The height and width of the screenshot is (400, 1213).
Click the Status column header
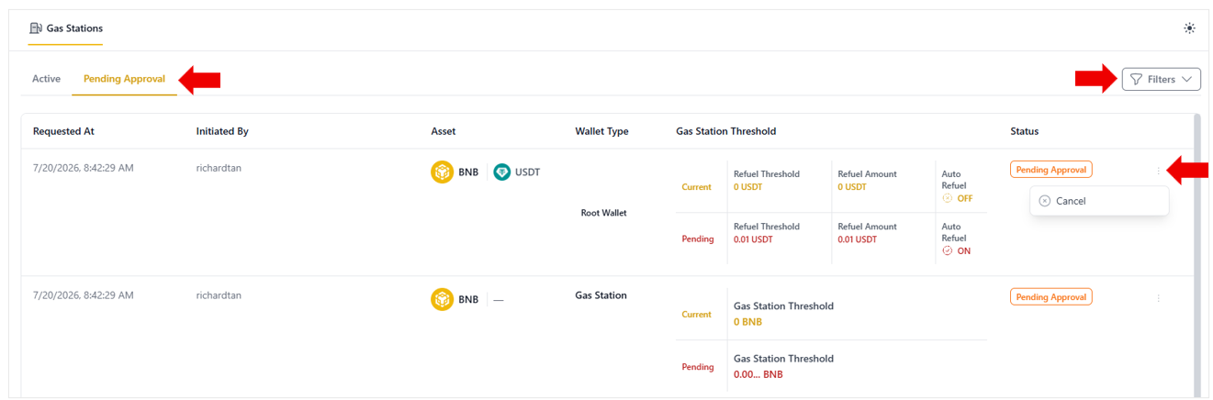1025,131
